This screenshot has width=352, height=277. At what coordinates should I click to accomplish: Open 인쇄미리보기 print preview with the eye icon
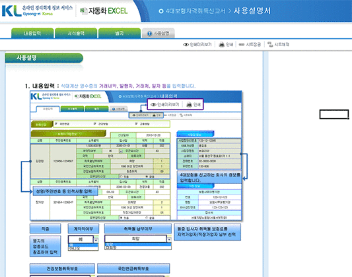(x=197, y=44)
